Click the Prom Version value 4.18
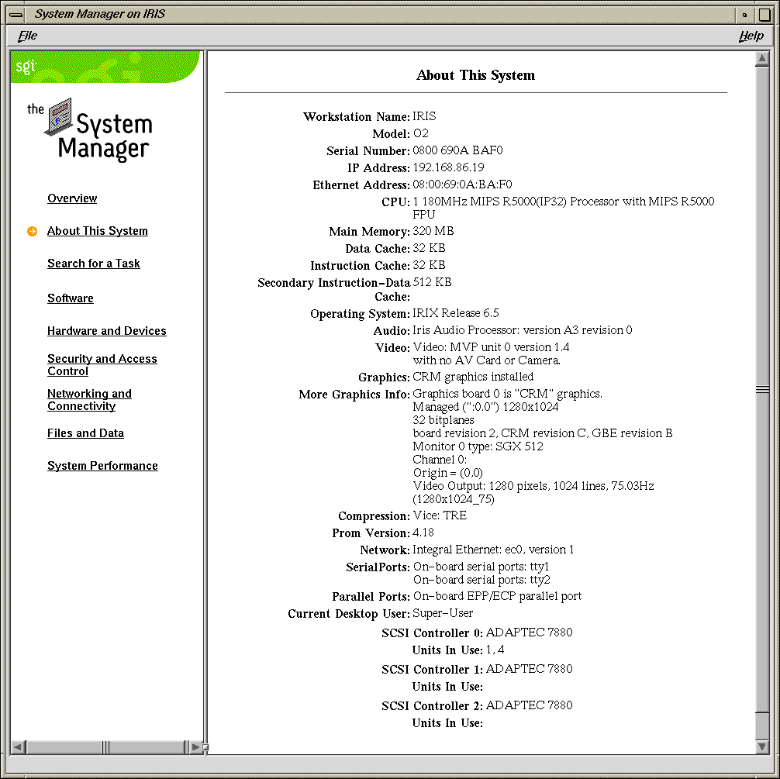This screenshot has height=779, width=780. 423,533
